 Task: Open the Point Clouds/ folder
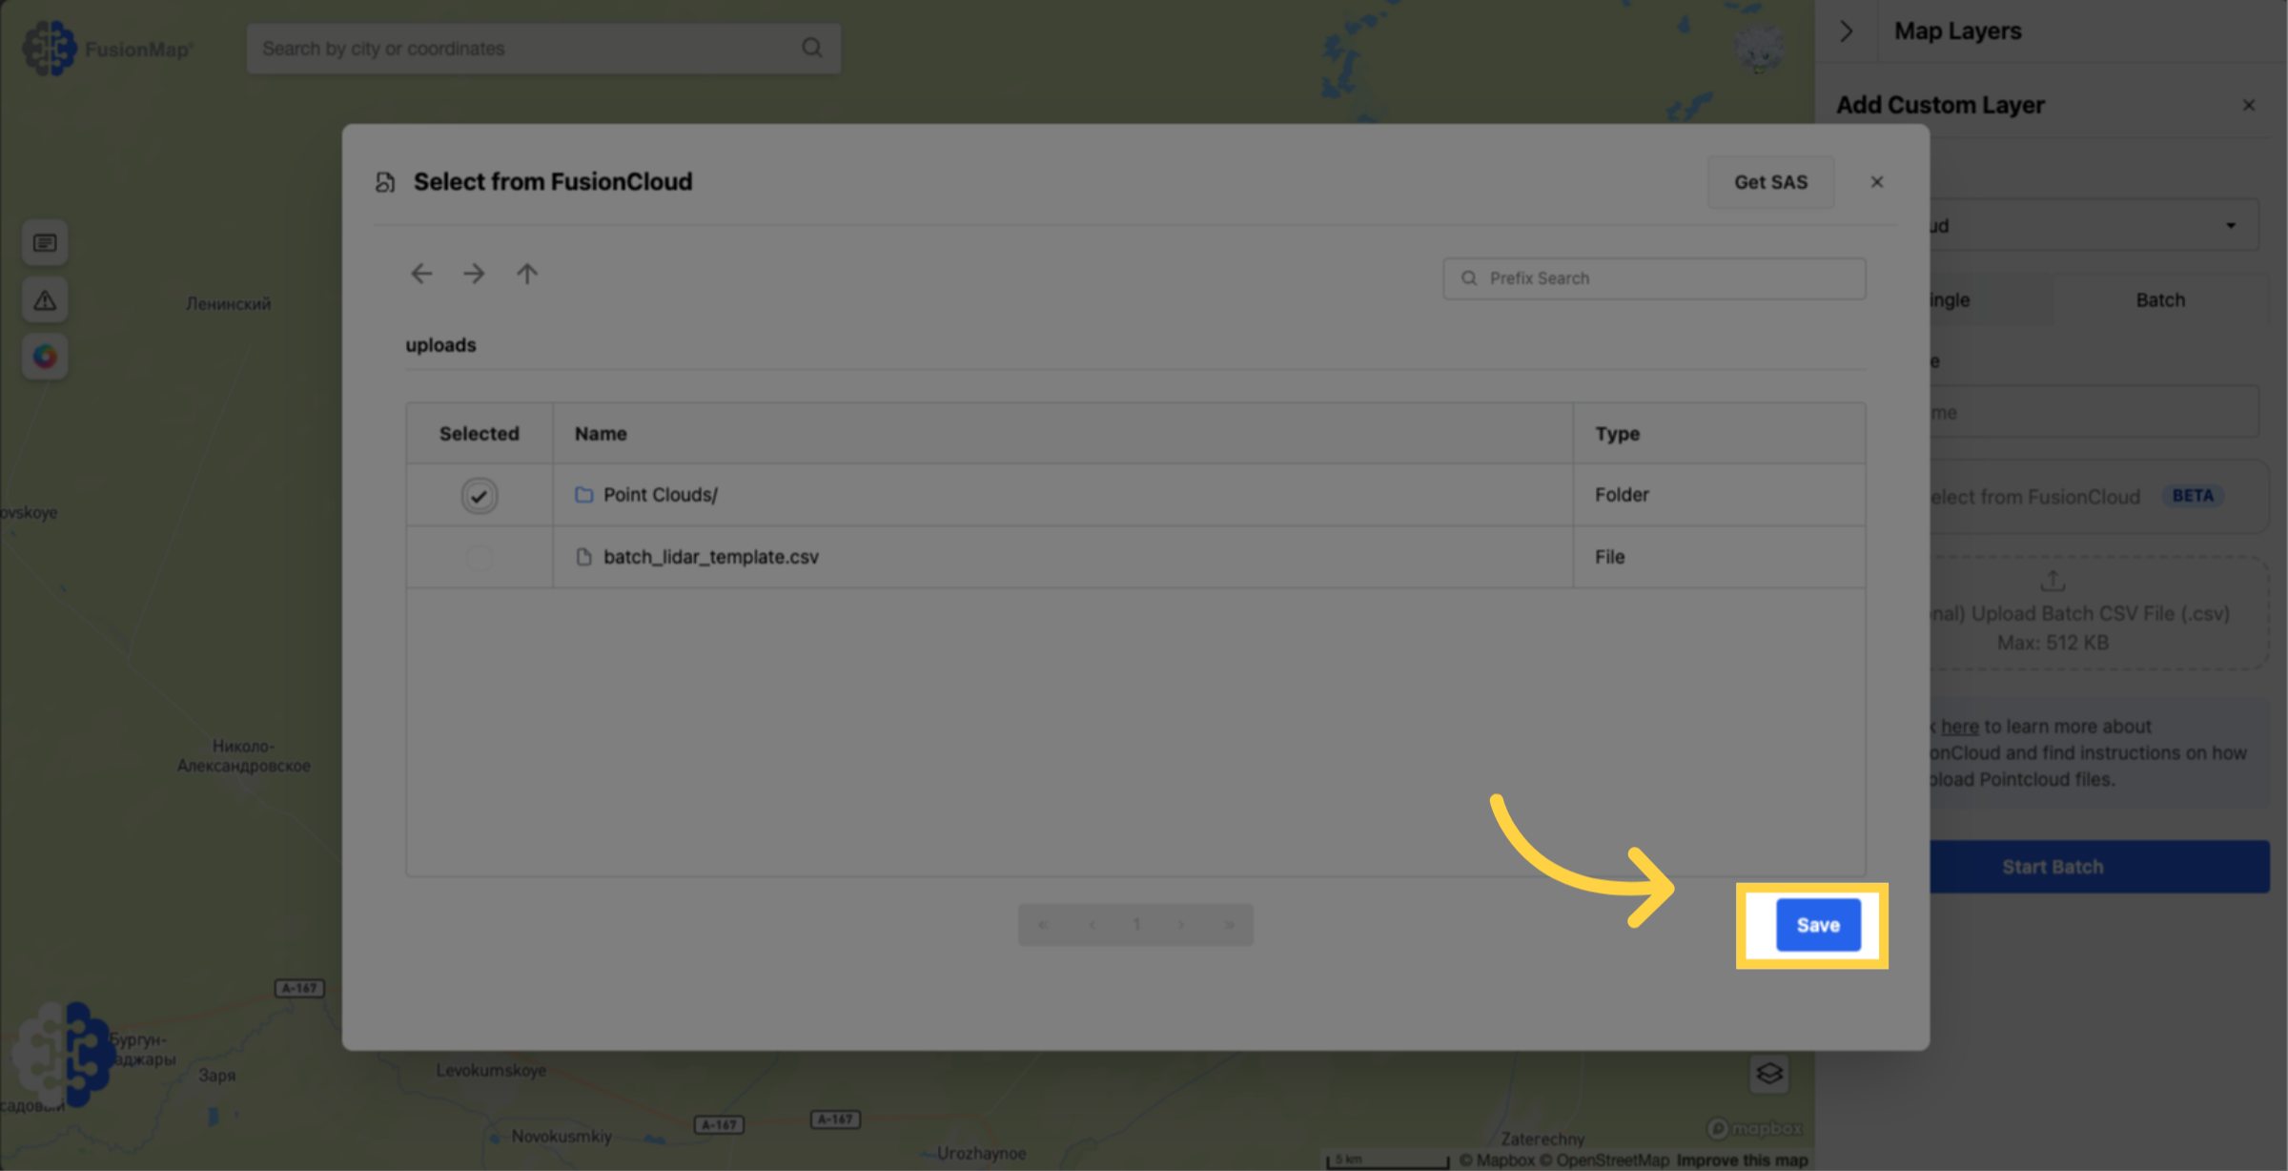click(x=661, y=495)
